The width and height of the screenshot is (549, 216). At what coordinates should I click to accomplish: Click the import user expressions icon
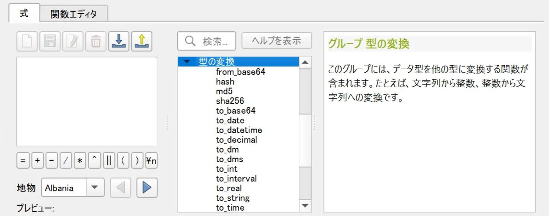point(118,42)
